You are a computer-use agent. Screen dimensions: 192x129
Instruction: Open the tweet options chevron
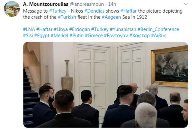(186, 4)
